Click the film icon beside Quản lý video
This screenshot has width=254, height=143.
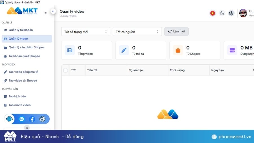tap(5, 39)
